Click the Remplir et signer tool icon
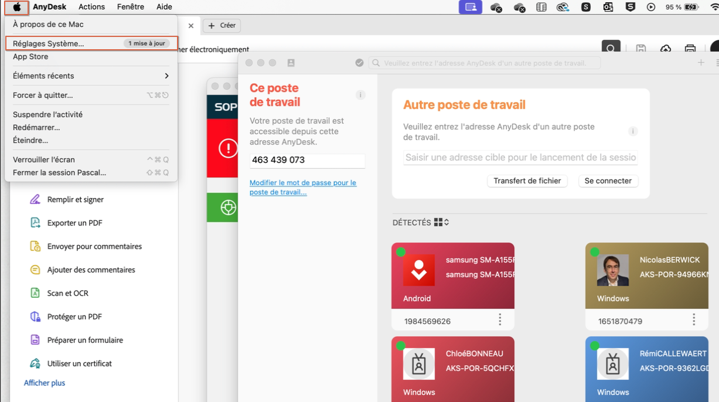Screen dimensions: 719x402 pos(35,199)
